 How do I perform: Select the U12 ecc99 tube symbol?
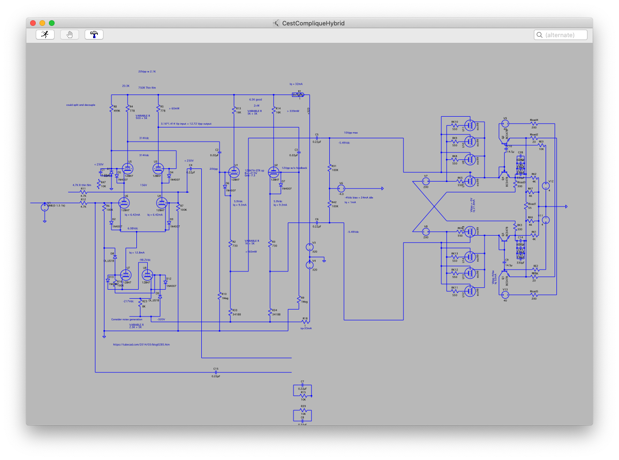(x=470, y=292)
